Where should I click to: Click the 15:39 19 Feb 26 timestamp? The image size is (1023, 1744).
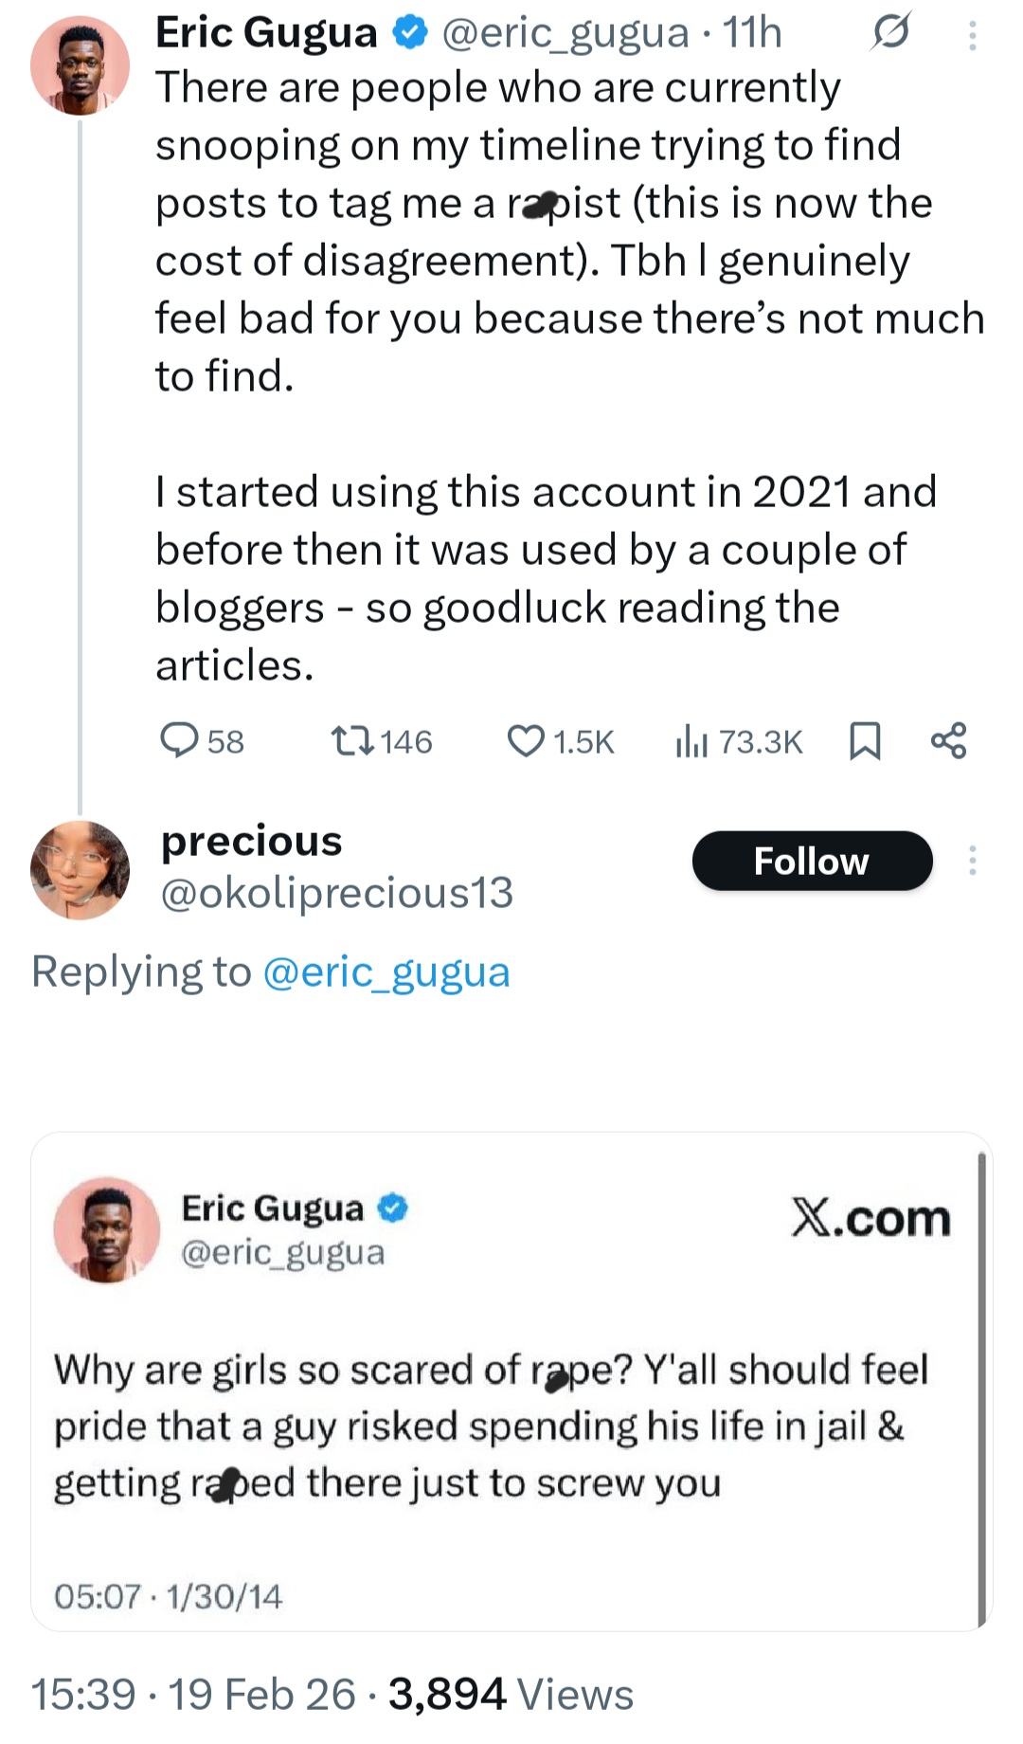[x=193, y=1694]
